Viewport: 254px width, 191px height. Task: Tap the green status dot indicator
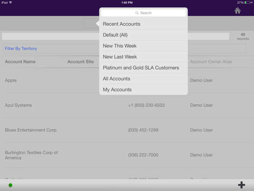tap(11, 185)
